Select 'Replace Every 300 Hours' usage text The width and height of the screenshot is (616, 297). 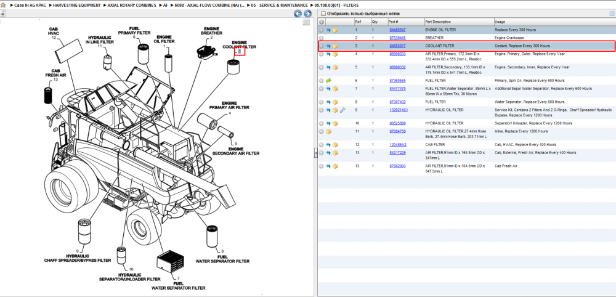pyautogui.click(x=515, y=30)
